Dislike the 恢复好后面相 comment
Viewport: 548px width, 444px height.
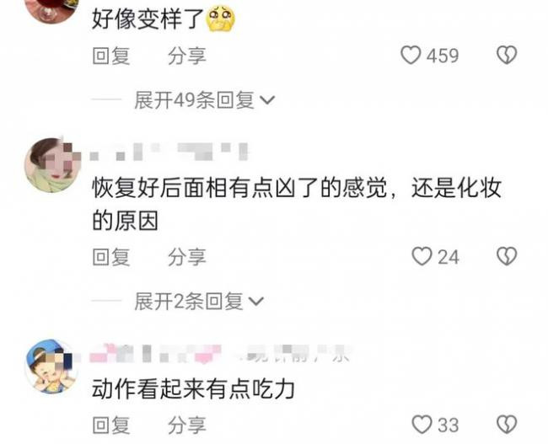point(507,256)
